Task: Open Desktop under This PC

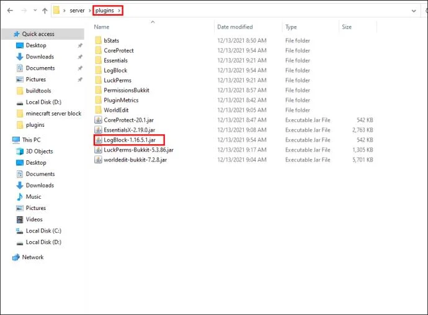Action: coord(36,163)
